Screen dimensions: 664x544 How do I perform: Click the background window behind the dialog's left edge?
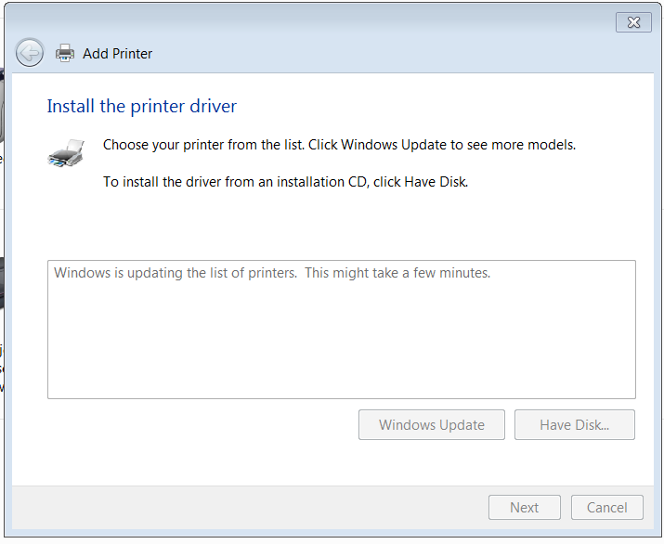(3, 278)
